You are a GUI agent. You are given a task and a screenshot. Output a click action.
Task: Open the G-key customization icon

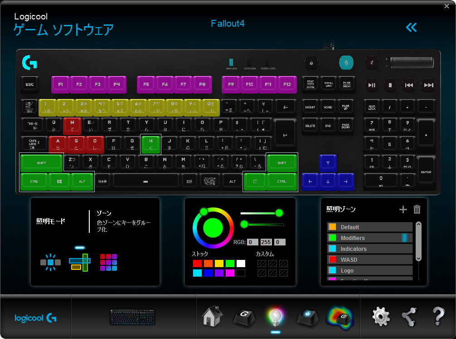pyautogui.click(x=244, y=318)
